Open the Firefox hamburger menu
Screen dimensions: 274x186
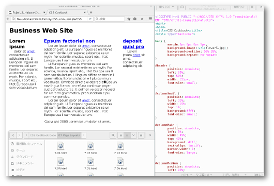coord(150,19)
